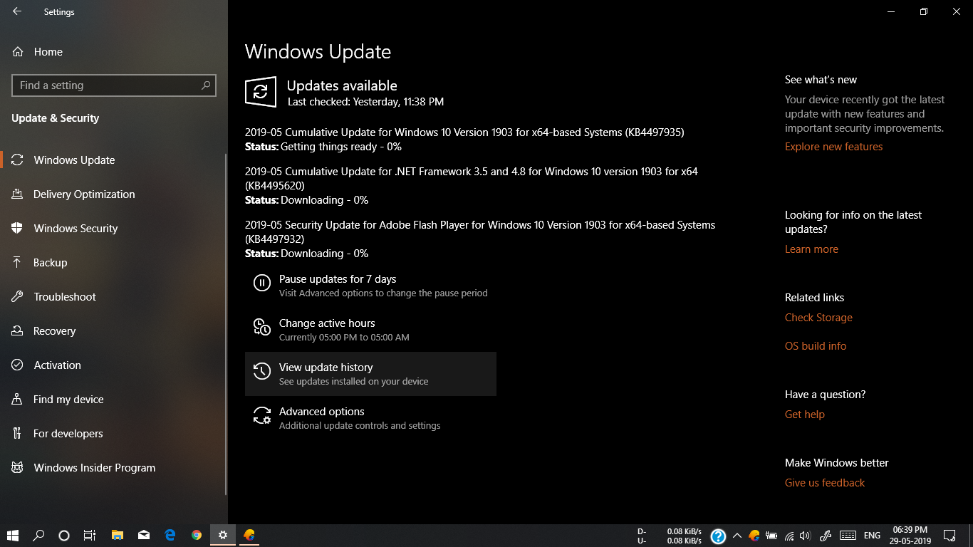Open Check Storage link
The image size is (973, 547).
pos(818,317)
